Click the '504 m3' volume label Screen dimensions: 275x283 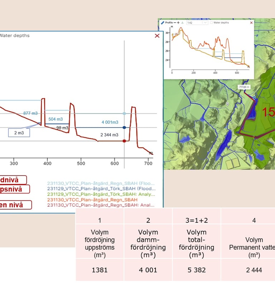56,119
